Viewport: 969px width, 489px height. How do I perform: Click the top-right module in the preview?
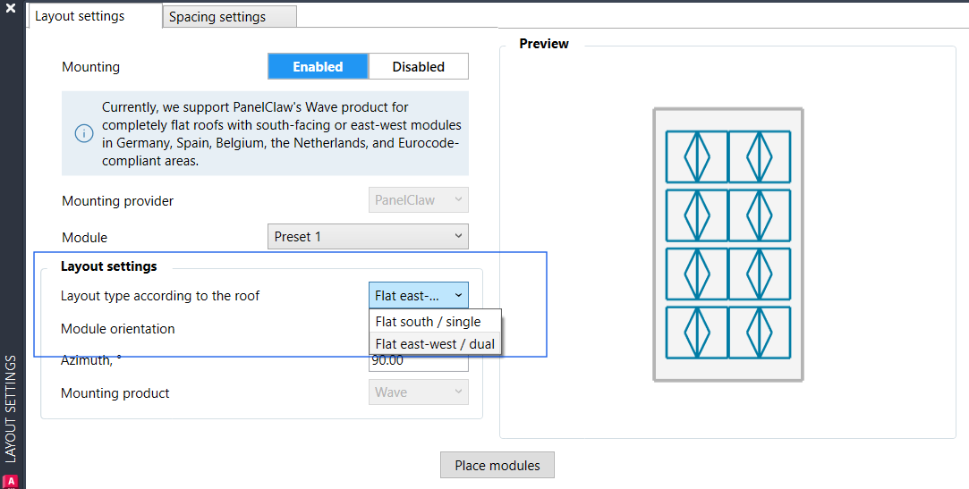[x=759, y=156]
